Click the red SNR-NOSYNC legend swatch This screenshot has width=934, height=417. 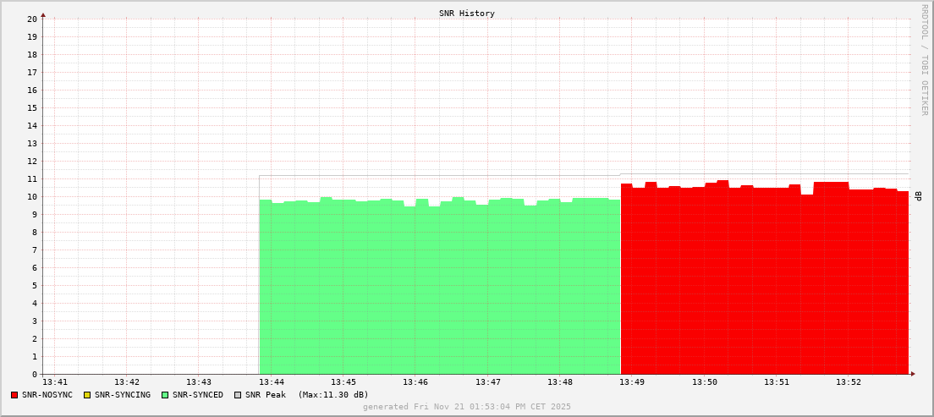click(x=14, y=395)
